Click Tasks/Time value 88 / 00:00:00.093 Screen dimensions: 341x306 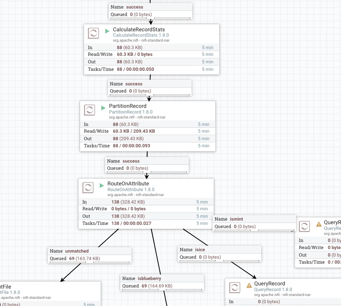(131, 146)
